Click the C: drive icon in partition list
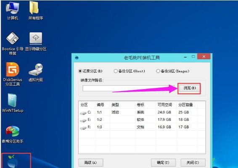This screenshot has height=168, width=238. [83, 113]
